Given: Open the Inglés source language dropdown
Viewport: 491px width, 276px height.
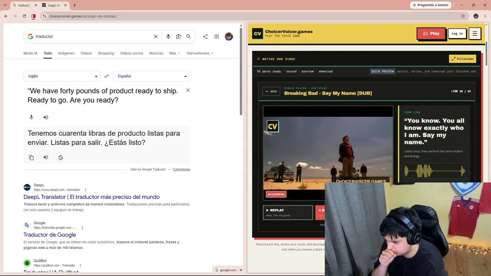Looking at the screenshot, I should coord(62,76).
